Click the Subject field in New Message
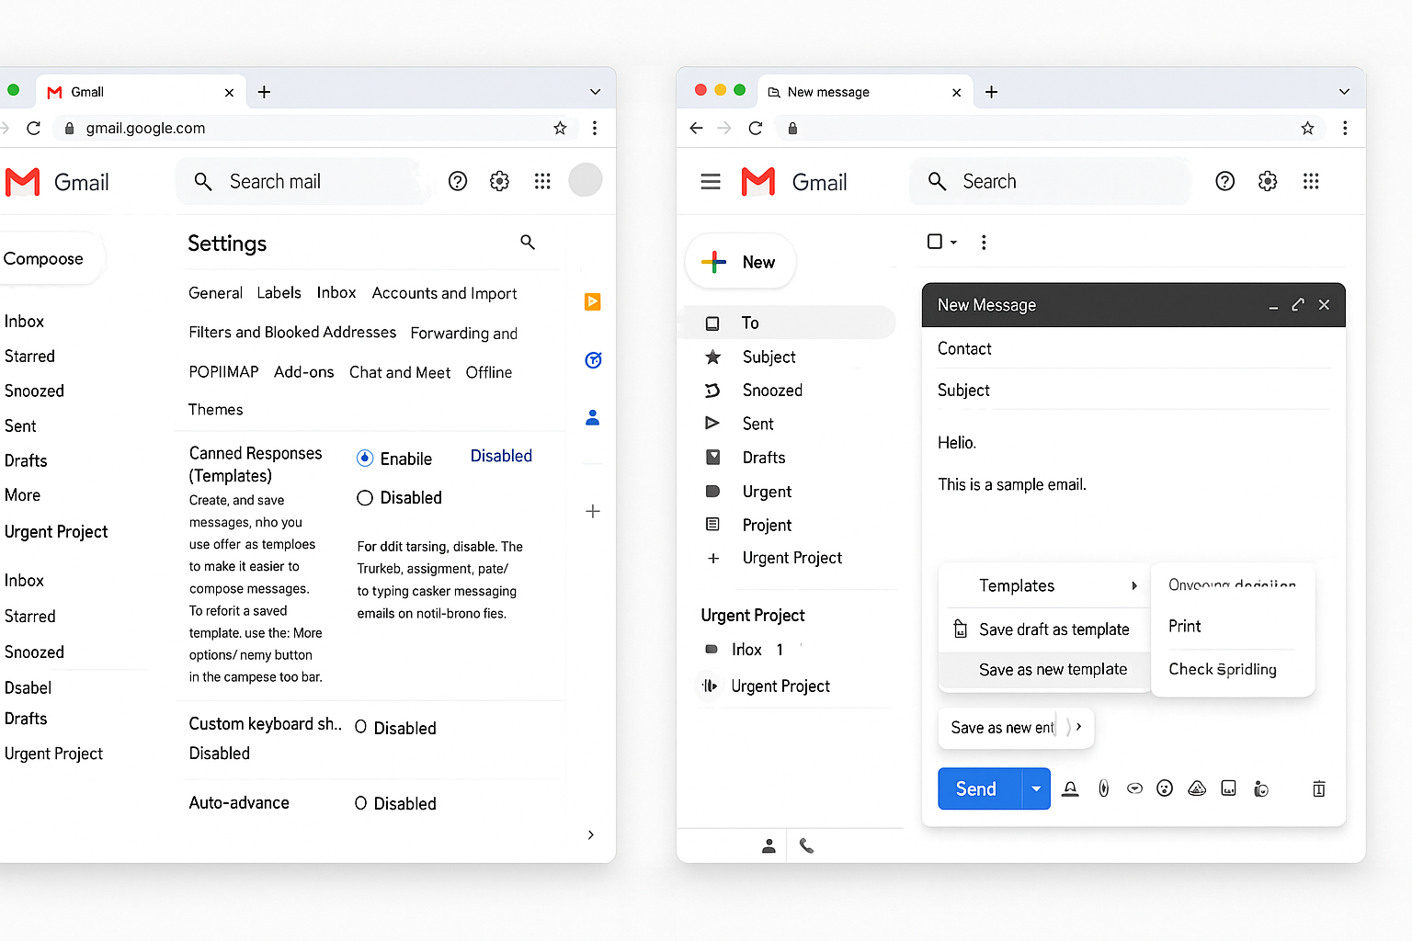Viewport: 1412px width, 941px height. point(1134,391)
